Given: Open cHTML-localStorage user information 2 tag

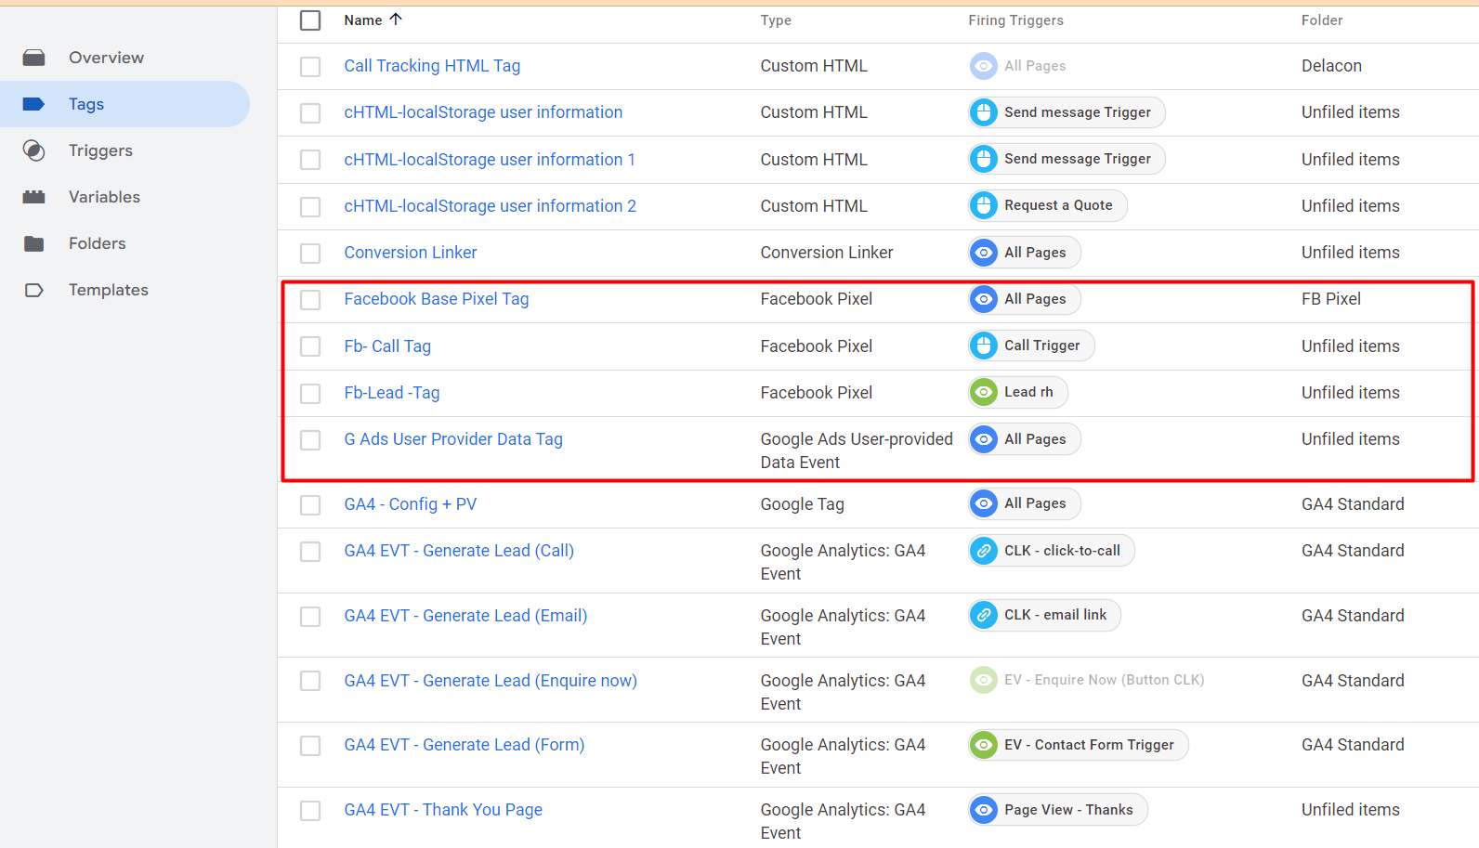Looking at the screenshot, I should 491,206.
